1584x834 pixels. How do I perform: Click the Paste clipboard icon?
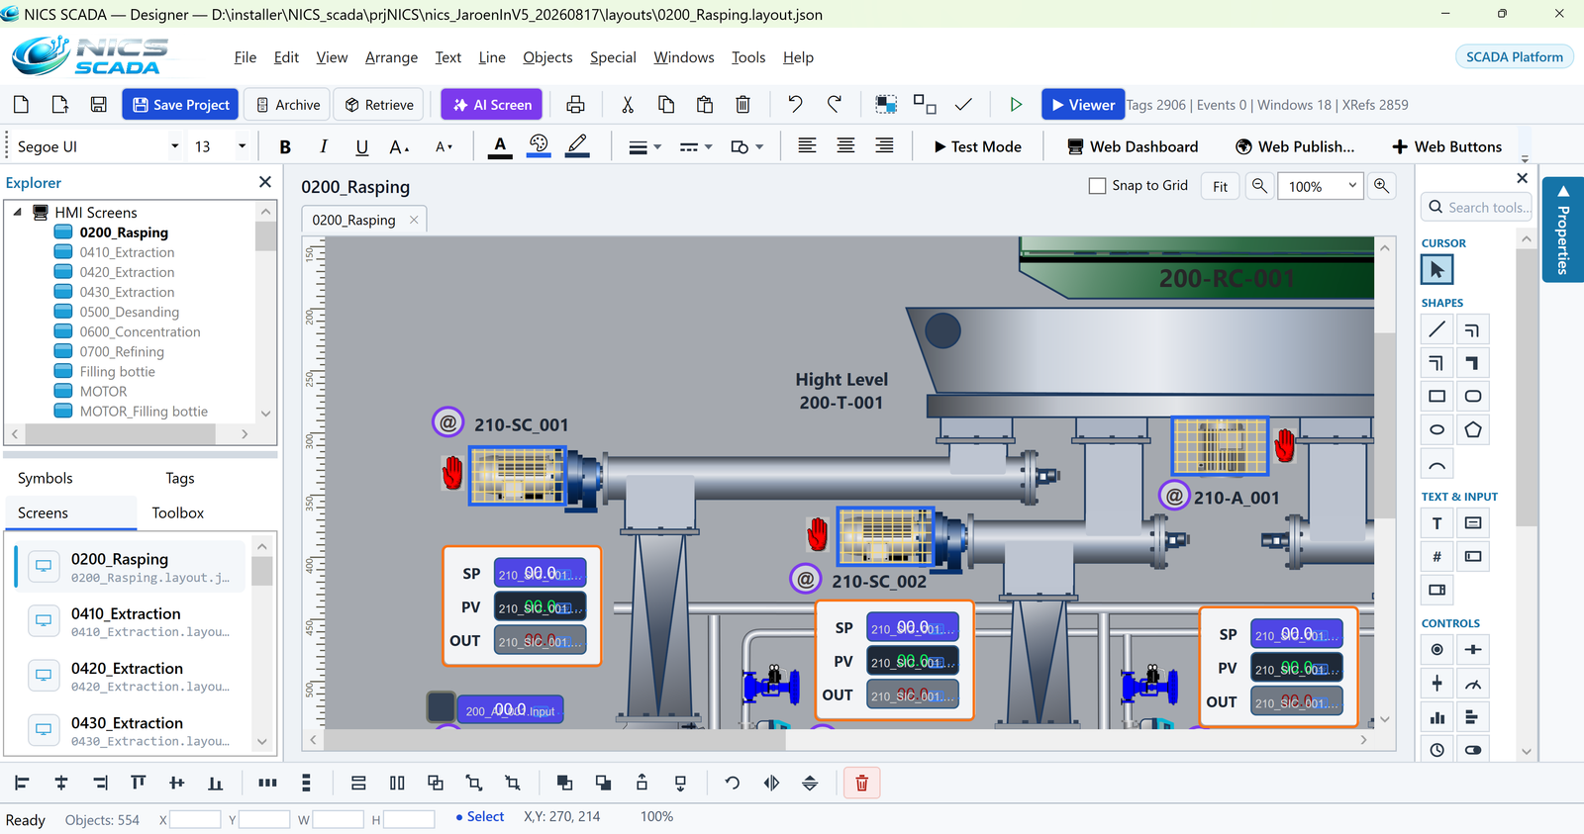pyautogui.click(x=705, y=104)
